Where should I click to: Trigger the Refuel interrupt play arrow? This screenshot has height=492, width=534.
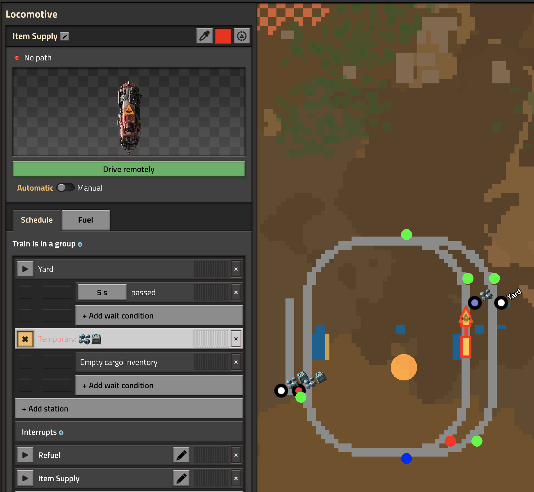click(x=25, y=455)
